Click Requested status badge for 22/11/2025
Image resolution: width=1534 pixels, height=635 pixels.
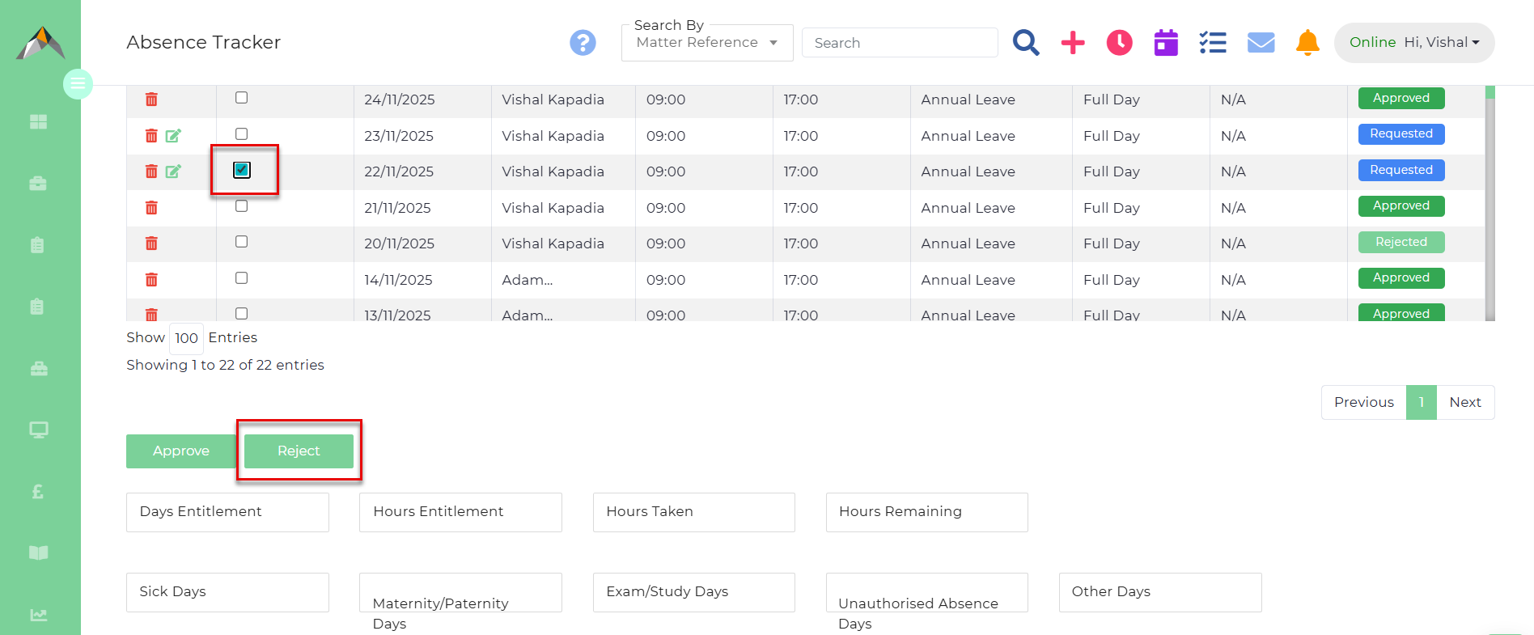click(1401, 171)
